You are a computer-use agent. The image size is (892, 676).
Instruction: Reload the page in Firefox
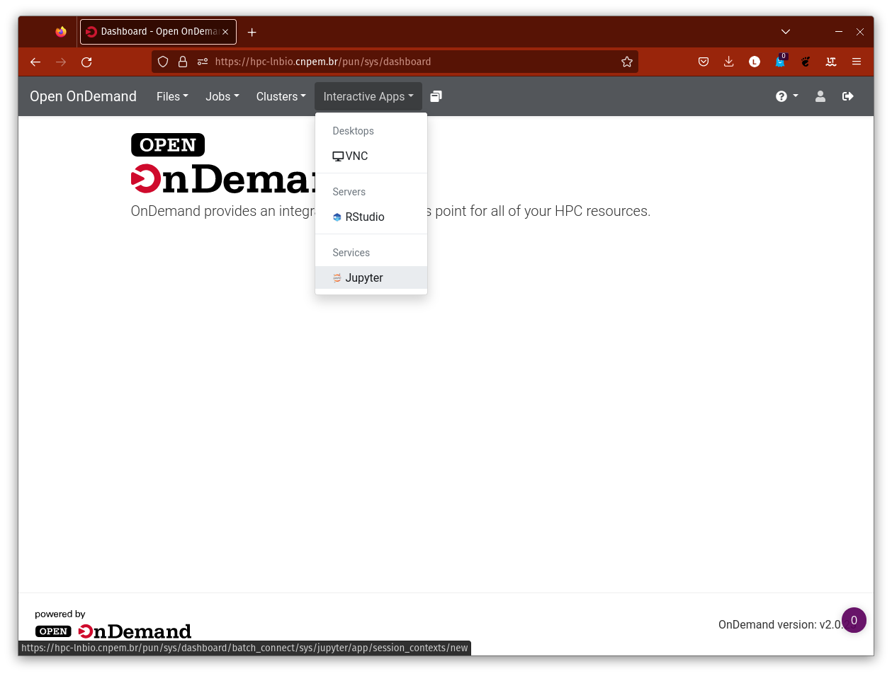(x=86, y=62)
